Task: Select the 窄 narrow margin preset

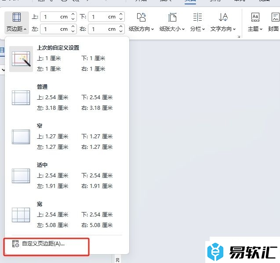Action: coord(67,137)
